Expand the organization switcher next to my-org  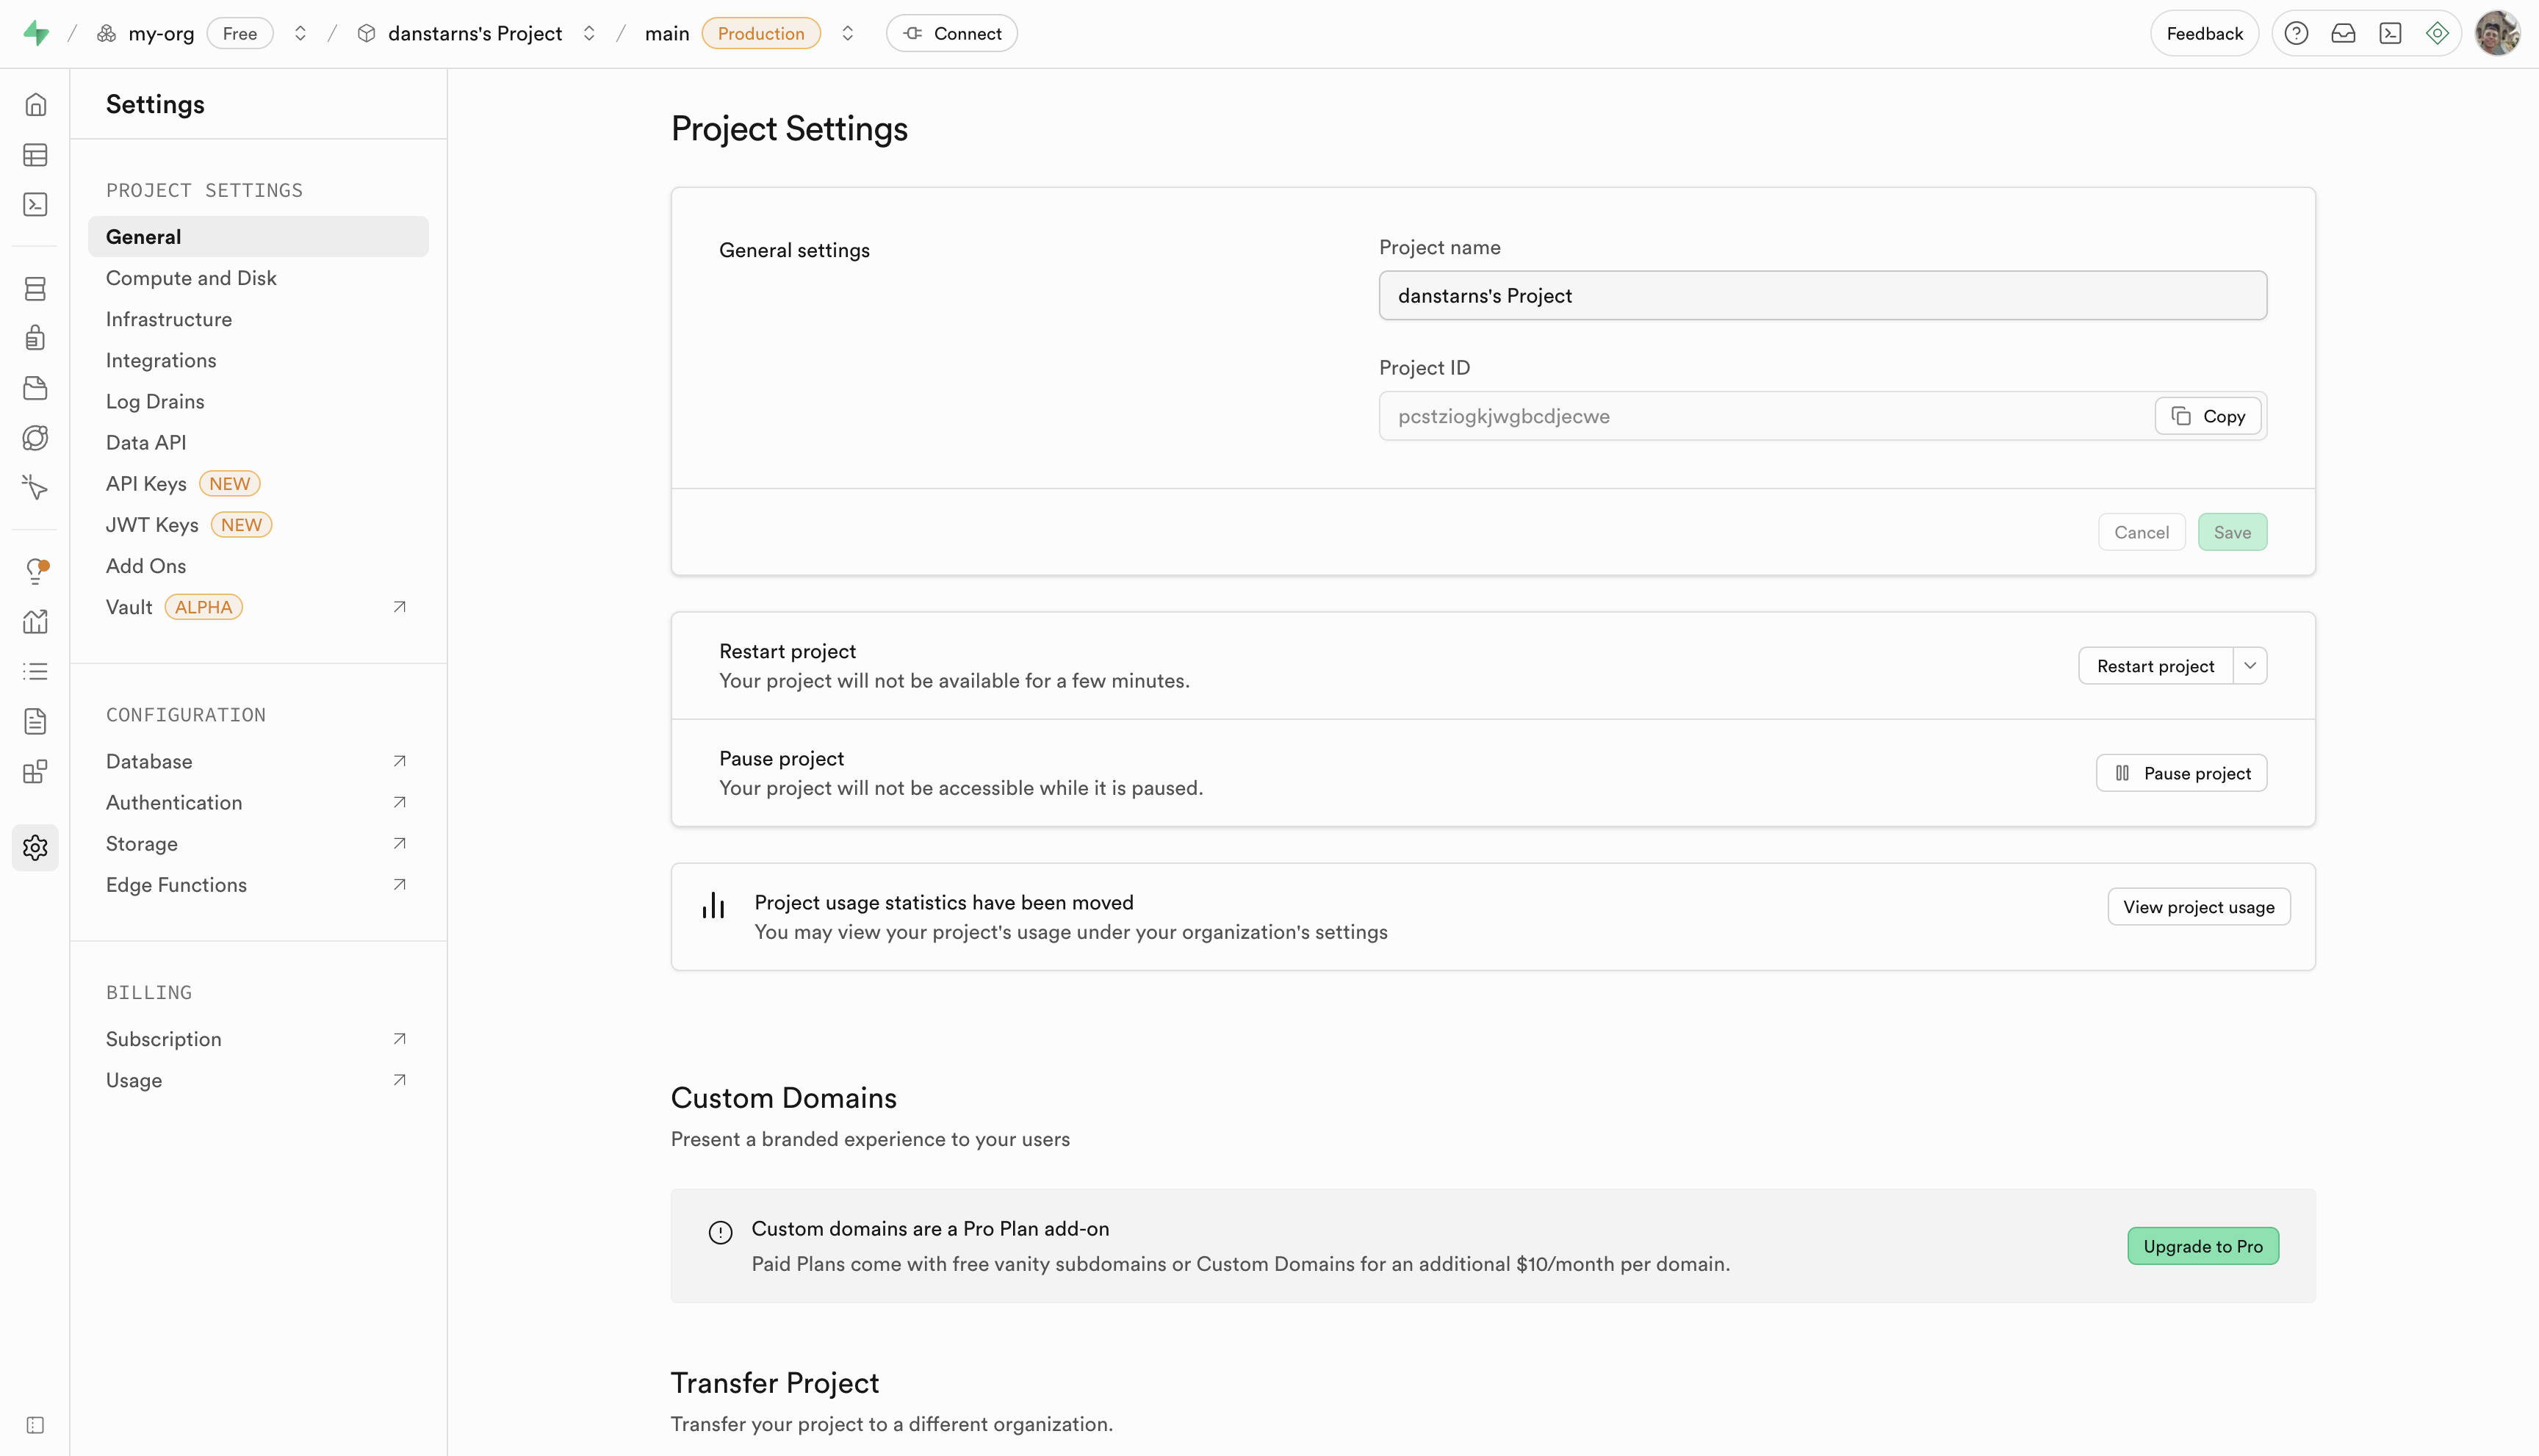click(300, 33)
